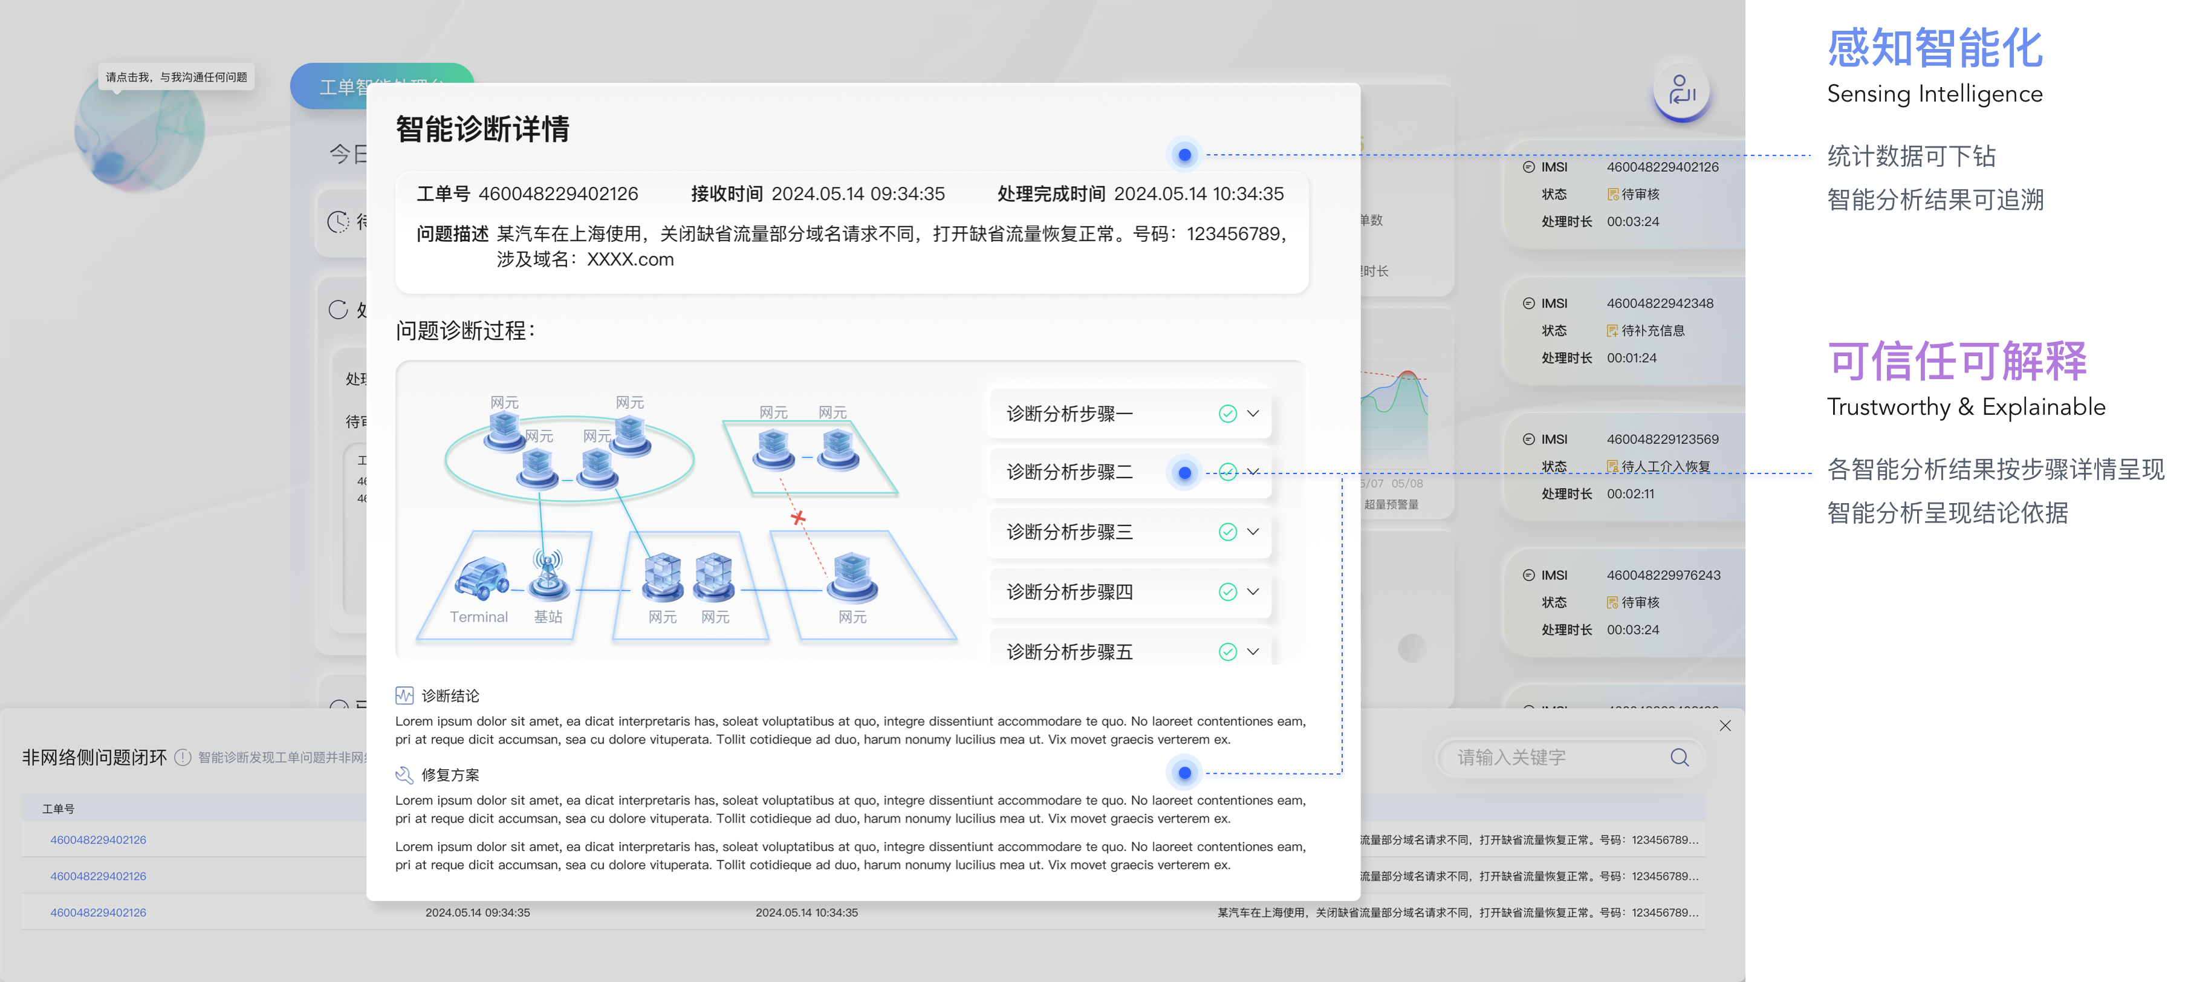Select the 诊断分析步骤二 label

(1069, 472)
